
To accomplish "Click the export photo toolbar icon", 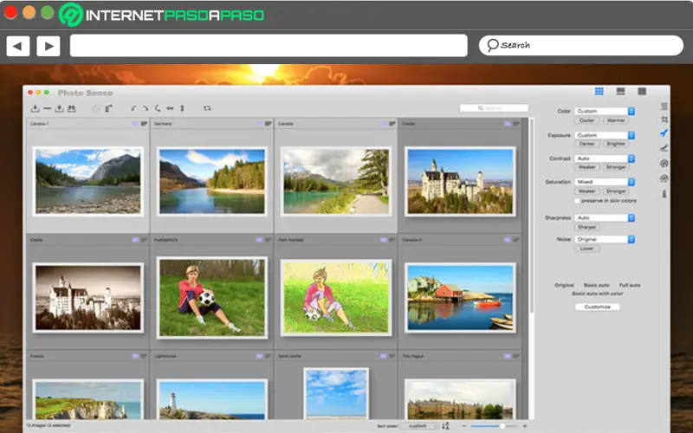I will 59,108.
